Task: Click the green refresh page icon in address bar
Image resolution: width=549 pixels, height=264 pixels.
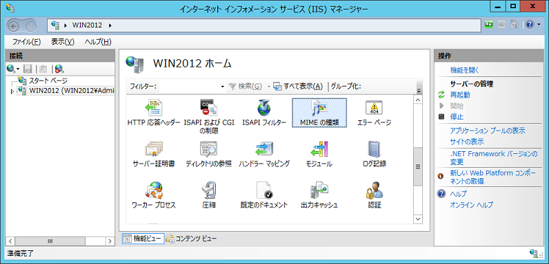Action: (x=489, y=25)
